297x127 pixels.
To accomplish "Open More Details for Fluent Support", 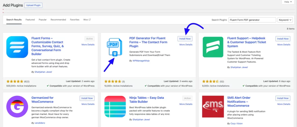I will (x=284, y=45).
